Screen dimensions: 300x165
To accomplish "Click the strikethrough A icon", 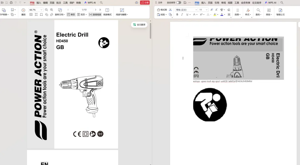I will coord(194,14).
